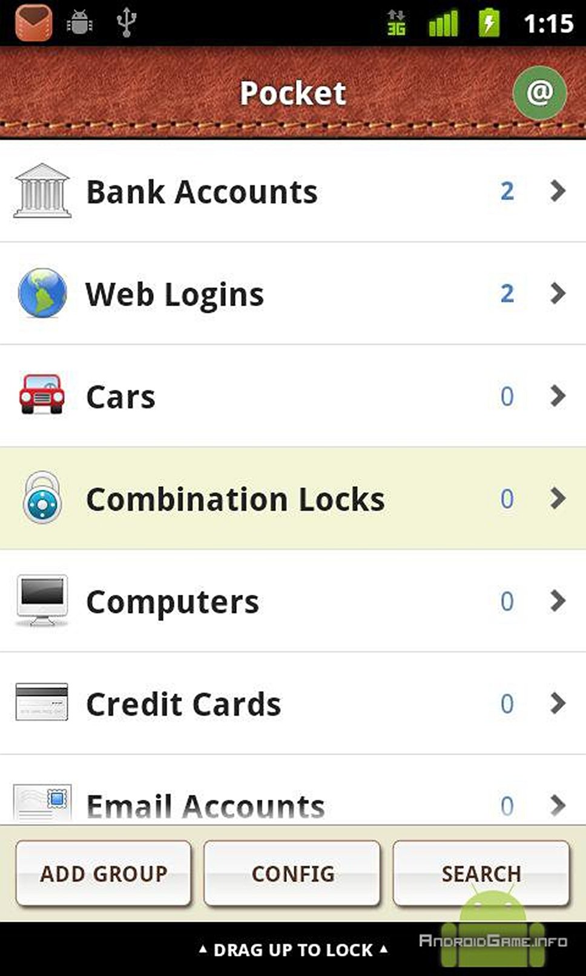This screenshot has width=586, height=976.
Task: Expand the Computers chevron arrow
Action: pyautogui.click(x=558, y=601)
